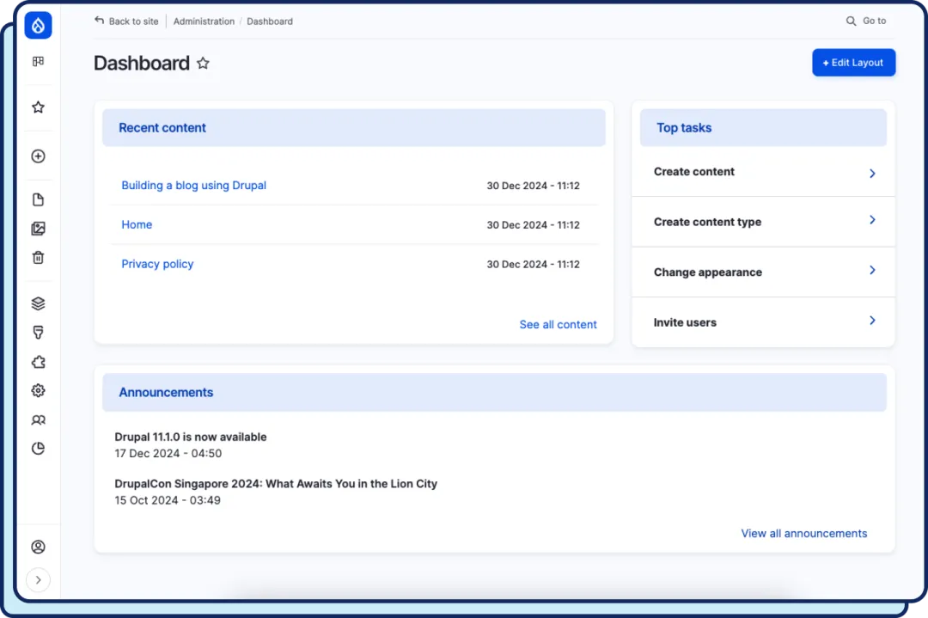Open the Content page icon

click(38, 199)
